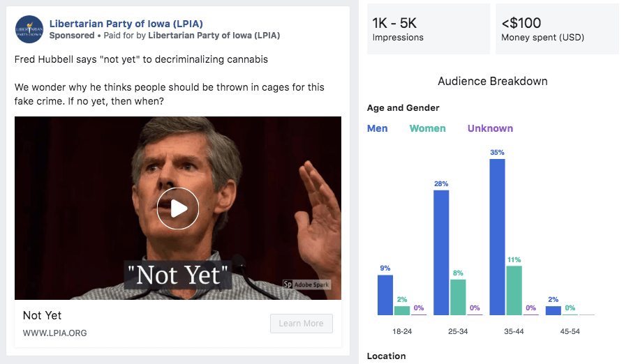Click the 35% men bar for 35-44
624x364 pixels.
click(x=497, y=237)
